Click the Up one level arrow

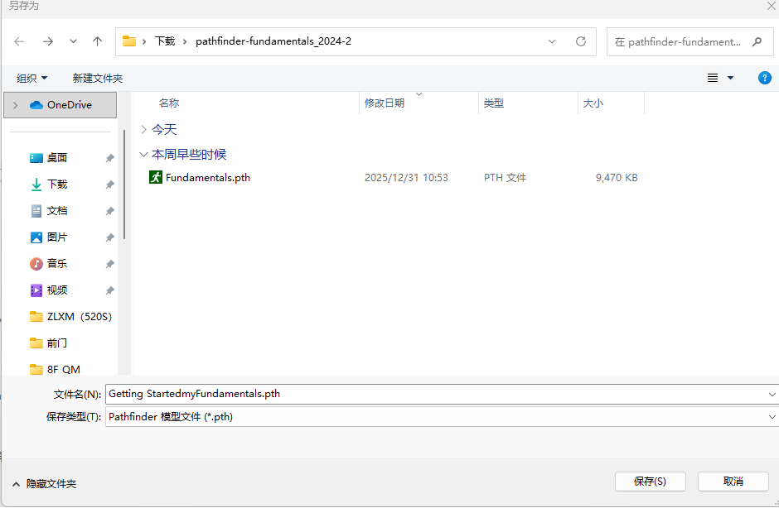coord(98,41)
